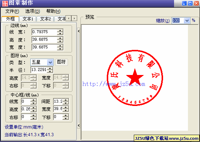Click the 中心框 高度 field showing 0.26

(26, 109)
